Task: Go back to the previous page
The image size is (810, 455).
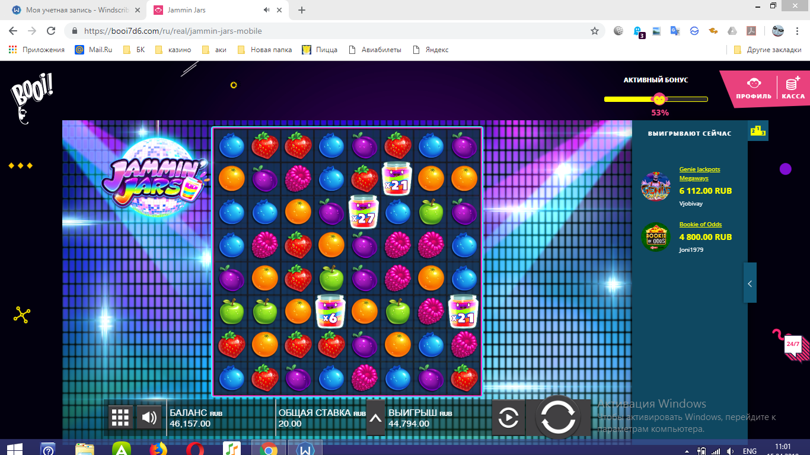Action: point(13,31)
